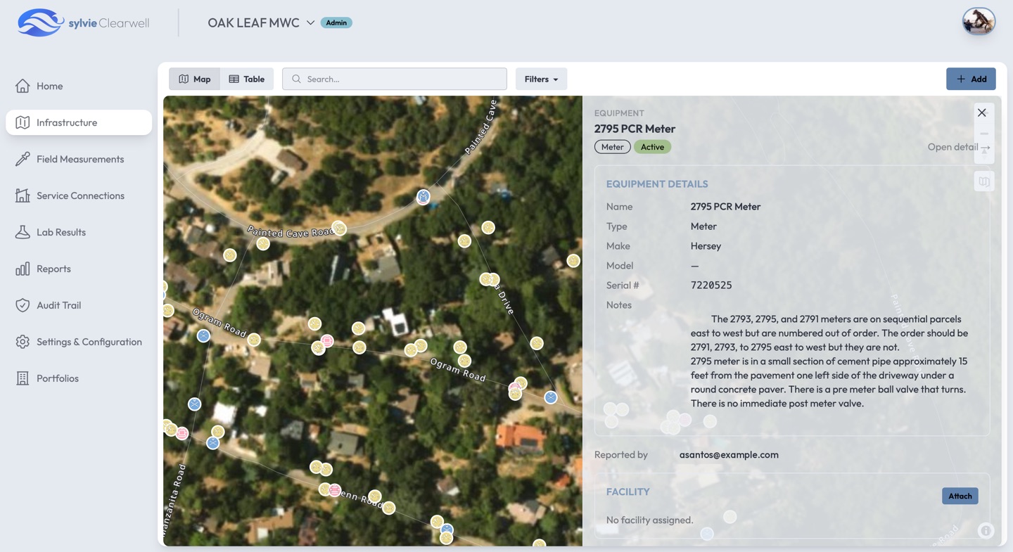Click the Active status badge
Screen dimensions: 1013x552
[x=652, y=147]
